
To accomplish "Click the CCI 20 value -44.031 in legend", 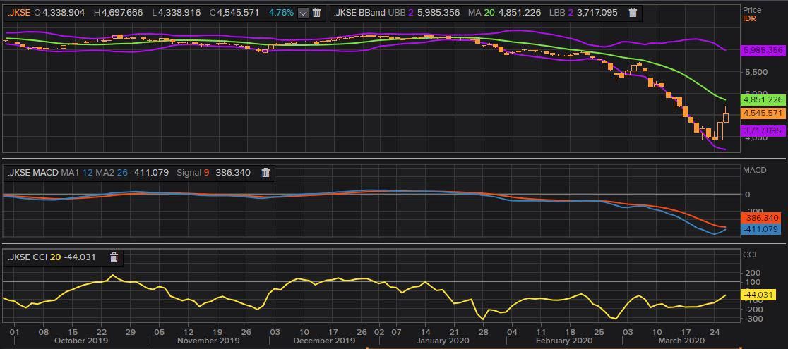I will pyautogui.click(x=79, y=257).
